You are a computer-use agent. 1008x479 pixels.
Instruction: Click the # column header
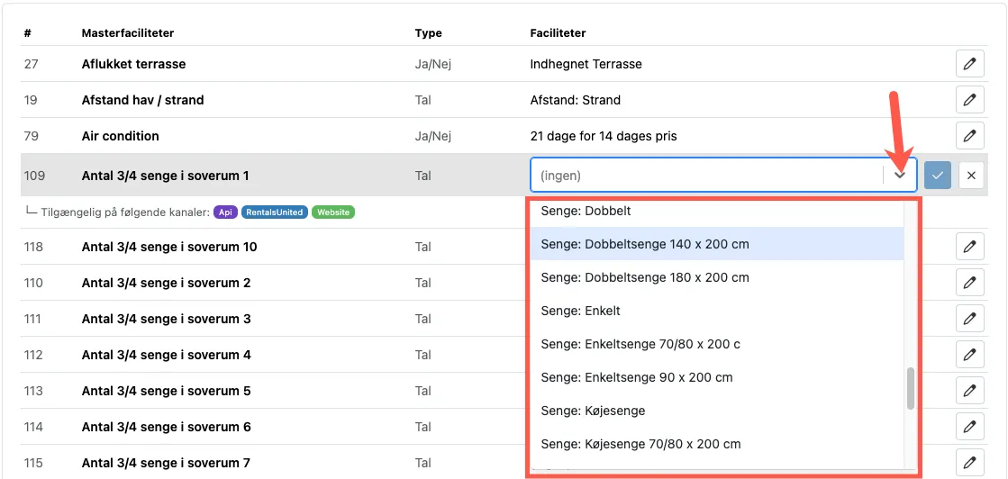click(x=28, y=32)
